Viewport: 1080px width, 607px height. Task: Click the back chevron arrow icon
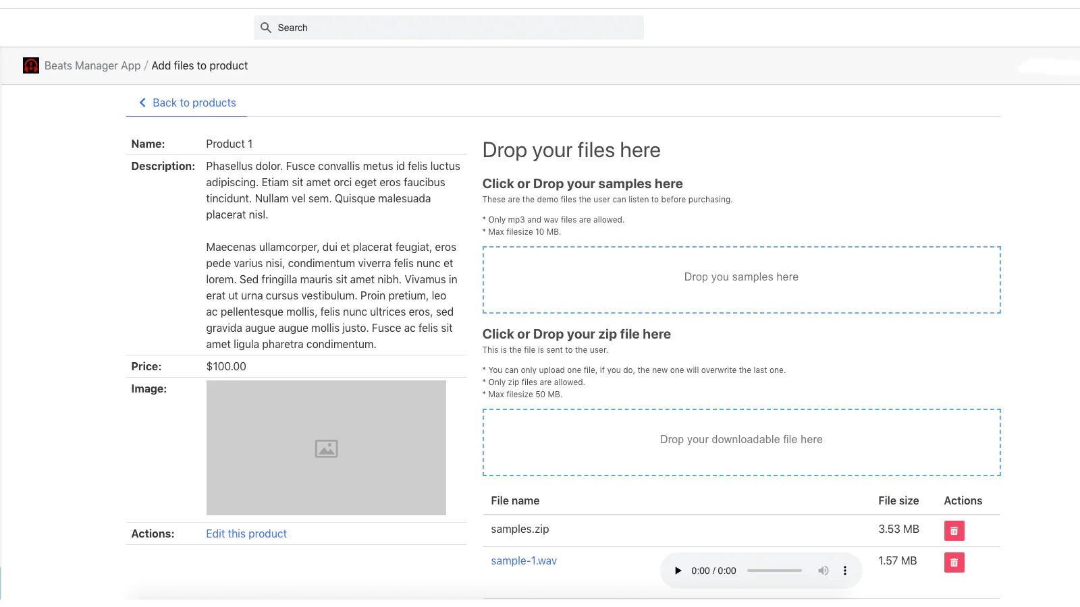[142, 103]
